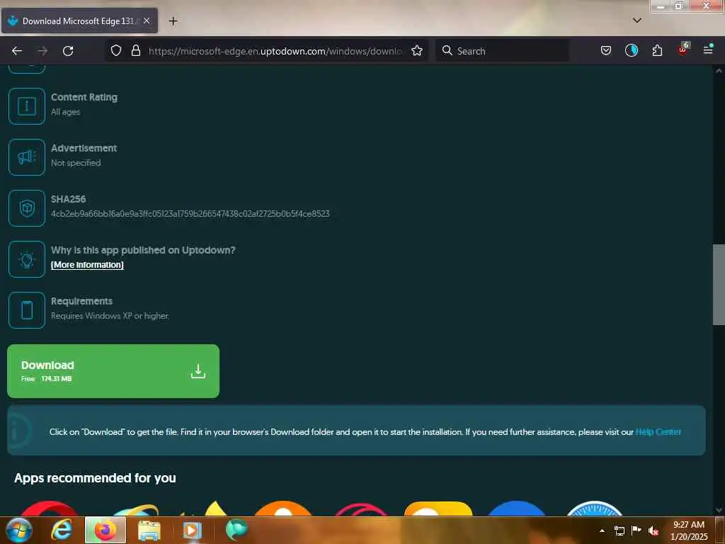Focus the Search input field
725x544 pixels.
coord(503,51)
